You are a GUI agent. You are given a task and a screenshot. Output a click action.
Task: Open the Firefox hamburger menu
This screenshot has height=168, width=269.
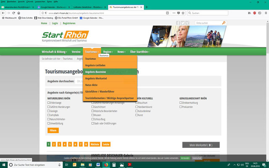(266, 13)
